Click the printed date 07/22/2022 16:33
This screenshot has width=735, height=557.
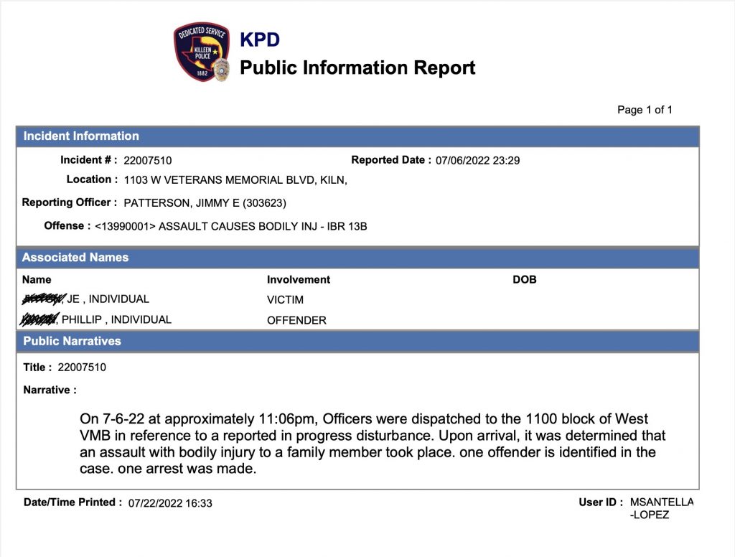pyautogui.click(x=170, y=503)
